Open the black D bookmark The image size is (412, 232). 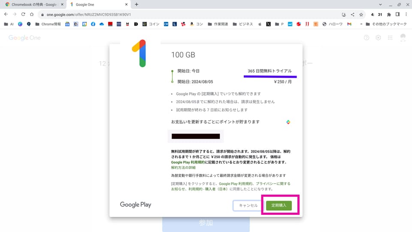click(x=136, y=24)
